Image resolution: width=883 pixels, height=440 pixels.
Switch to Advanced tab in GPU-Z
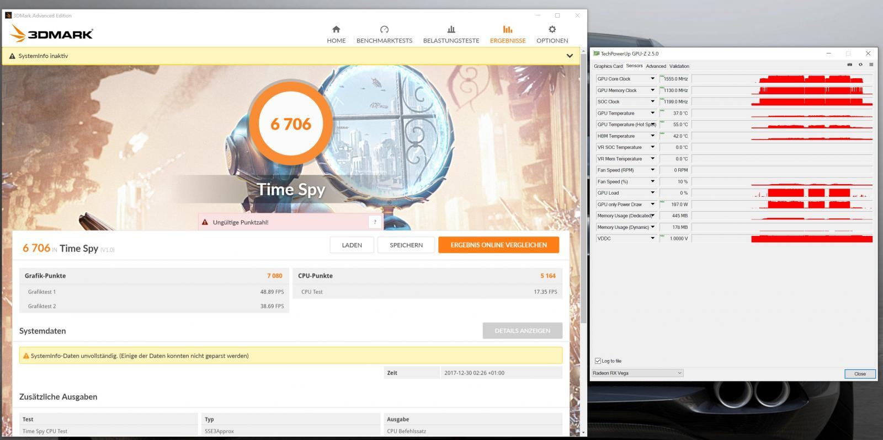click(x=656, y=66)
